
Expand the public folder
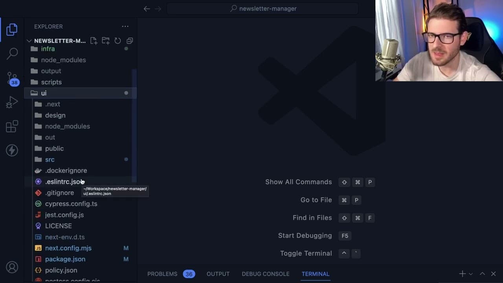80,148
